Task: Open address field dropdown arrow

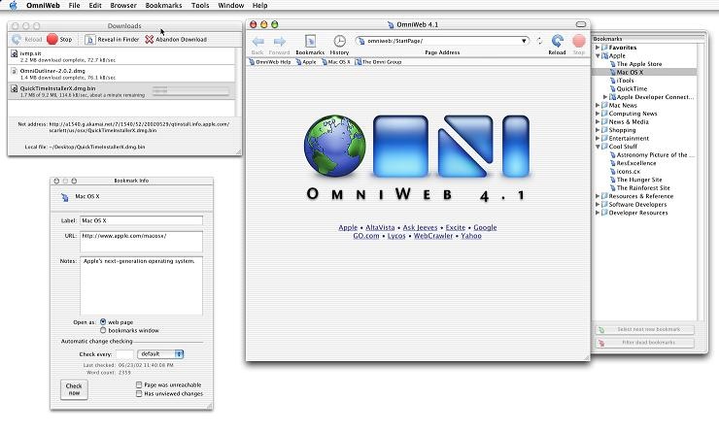Action: (524, 41)
